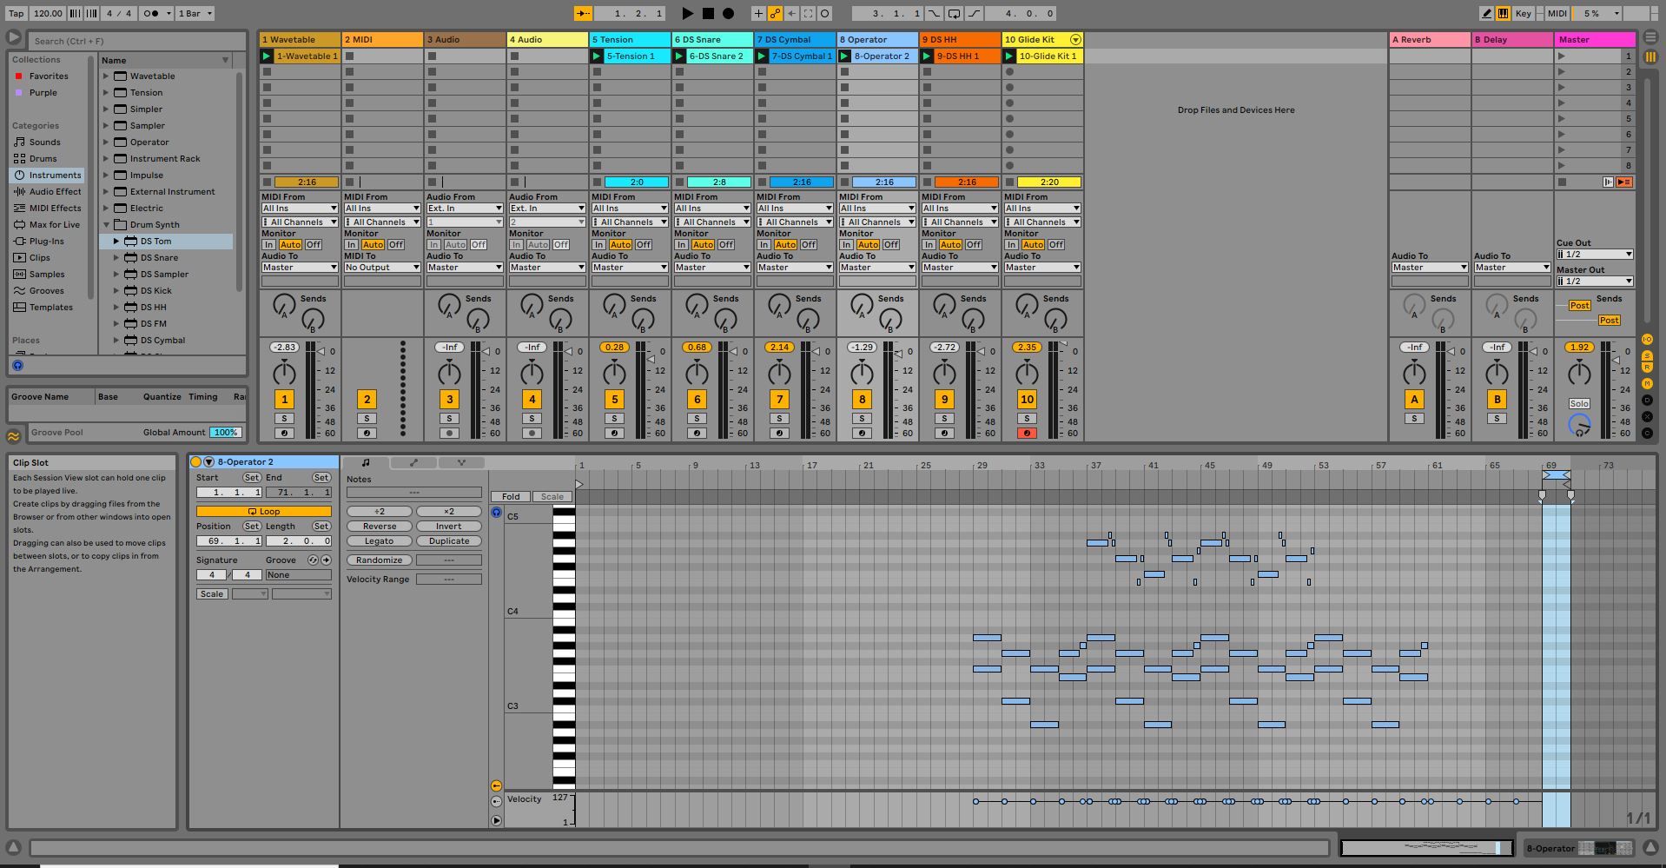Image resolution: width=1666 pixels, height=868 pixels.
Task: Start playback with the transport Play button
Action: pyautogui.click(x=687, y=13)
